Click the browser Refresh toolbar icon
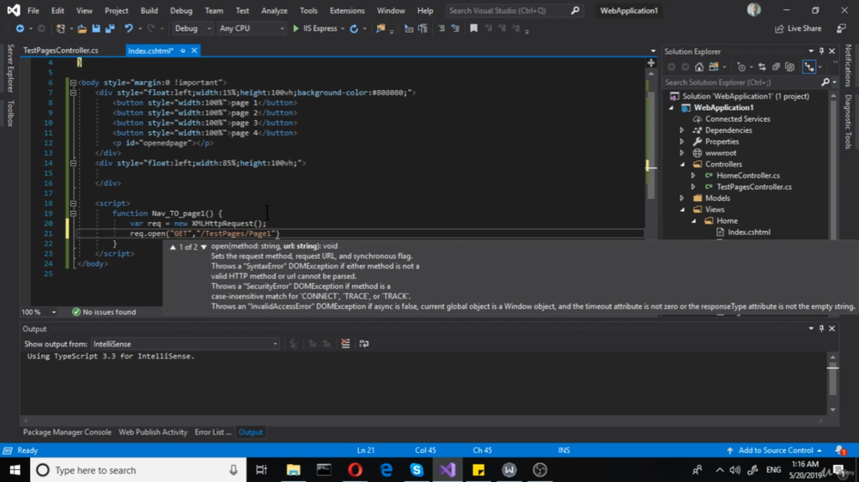 (x=354, y=28)
